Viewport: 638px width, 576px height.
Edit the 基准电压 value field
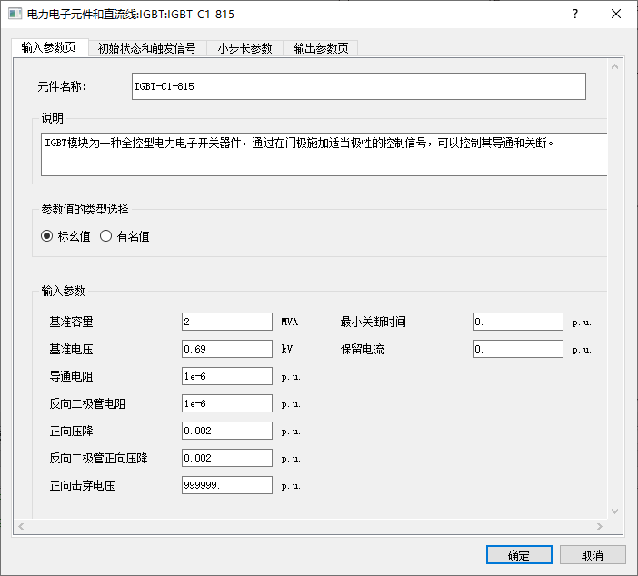(x=227, y=349)
